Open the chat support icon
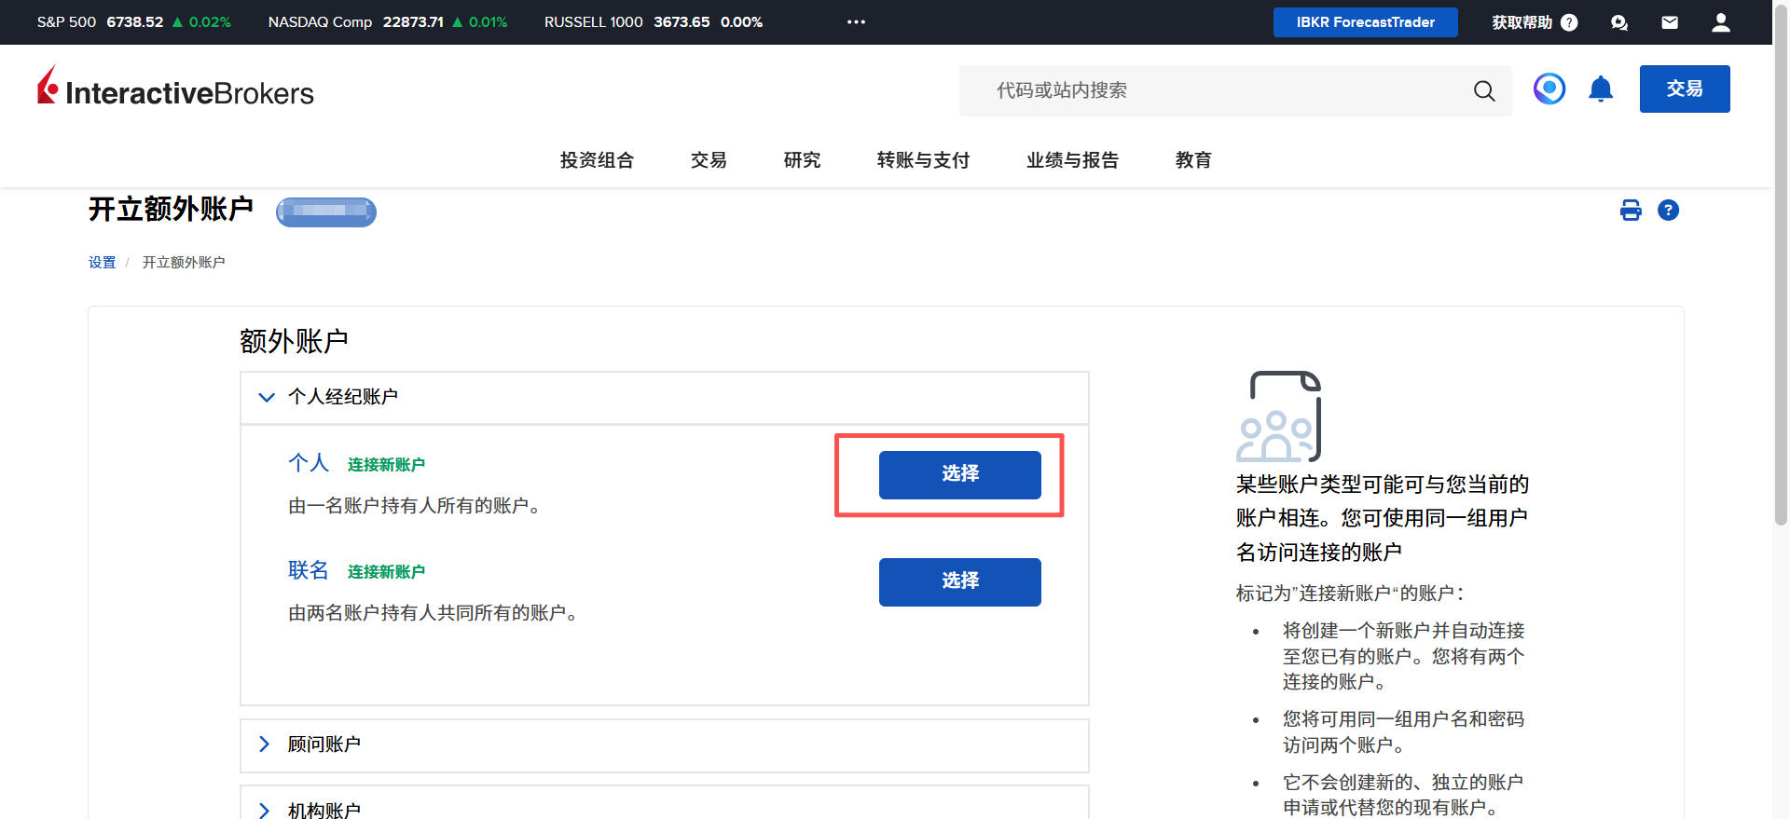The width and height of the screenshot is (1790, 819). pos(1619,22)
